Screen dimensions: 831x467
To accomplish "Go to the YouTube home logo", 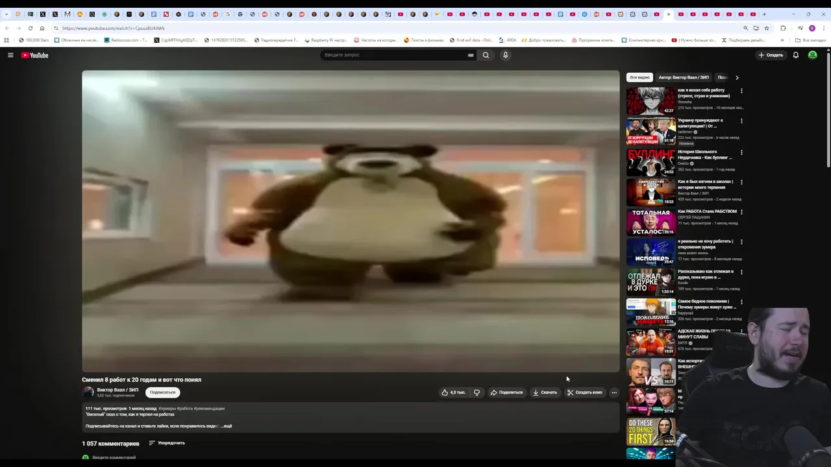I will coord(35,55).
